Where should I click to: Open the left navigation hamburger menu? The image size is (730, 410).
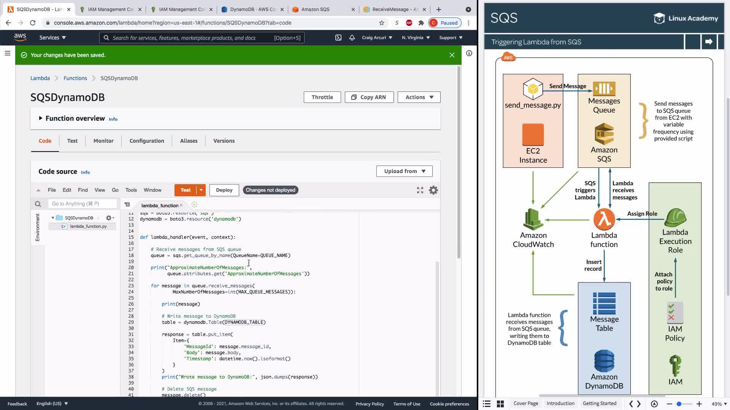pyautogui.click(x=7, y=54)
